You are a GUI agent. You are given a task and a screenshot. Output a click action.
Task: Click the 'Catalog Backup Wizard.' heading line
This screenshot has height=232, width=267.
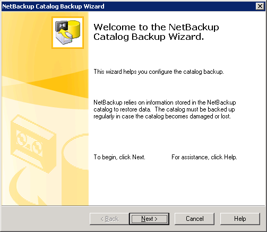pos(149,37)
